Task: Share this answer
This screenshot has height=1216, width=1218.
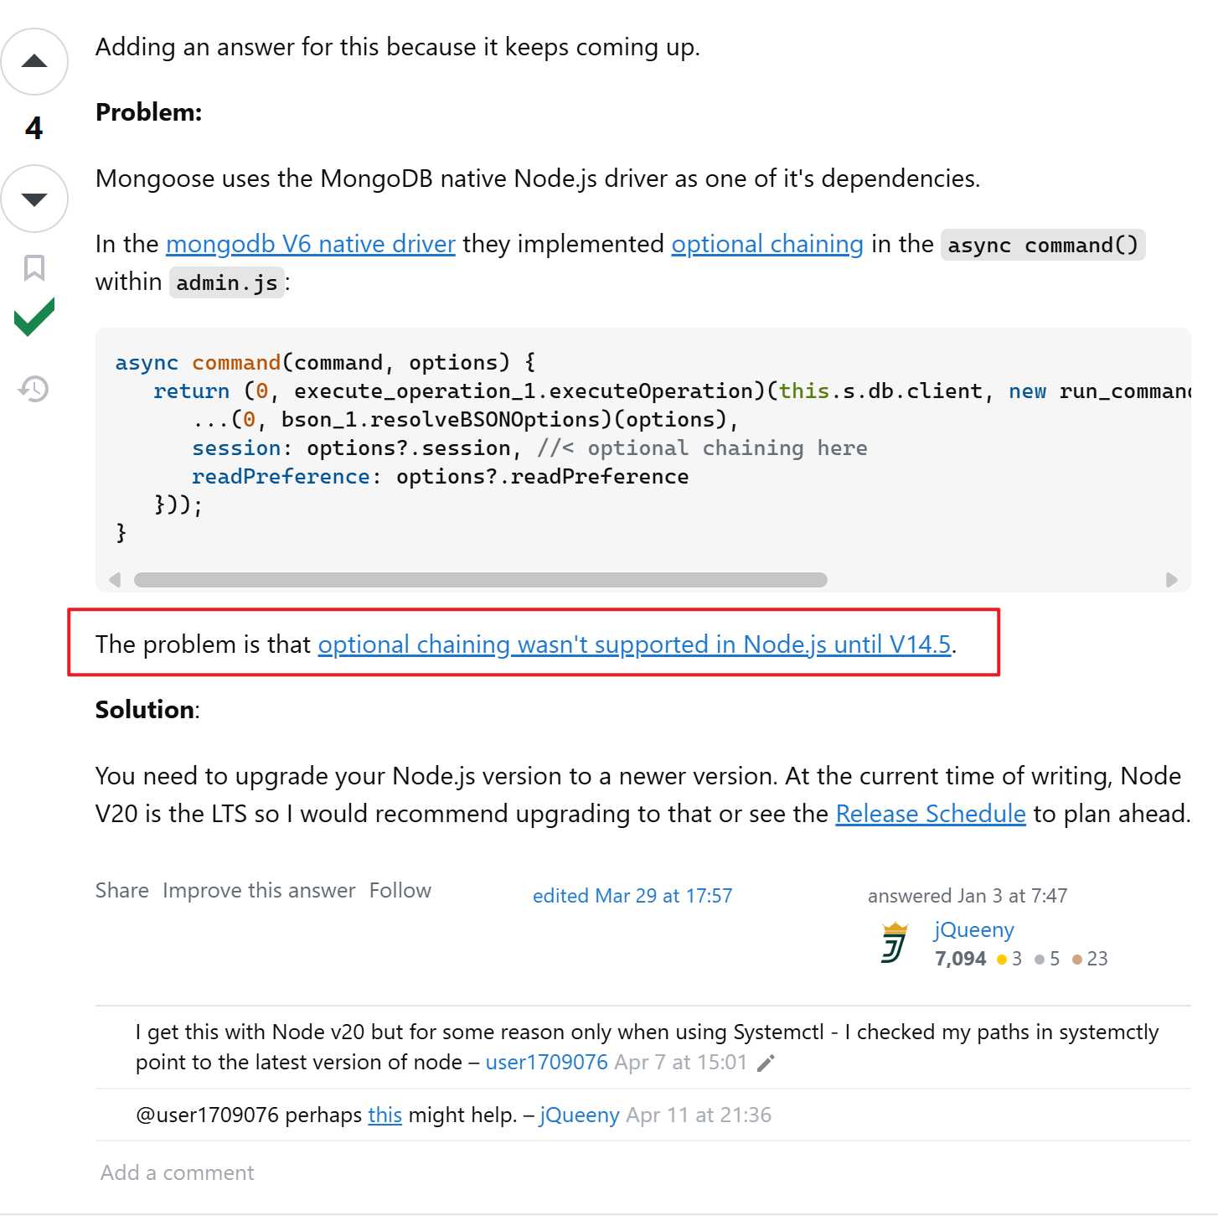Action: pos(122,890)
